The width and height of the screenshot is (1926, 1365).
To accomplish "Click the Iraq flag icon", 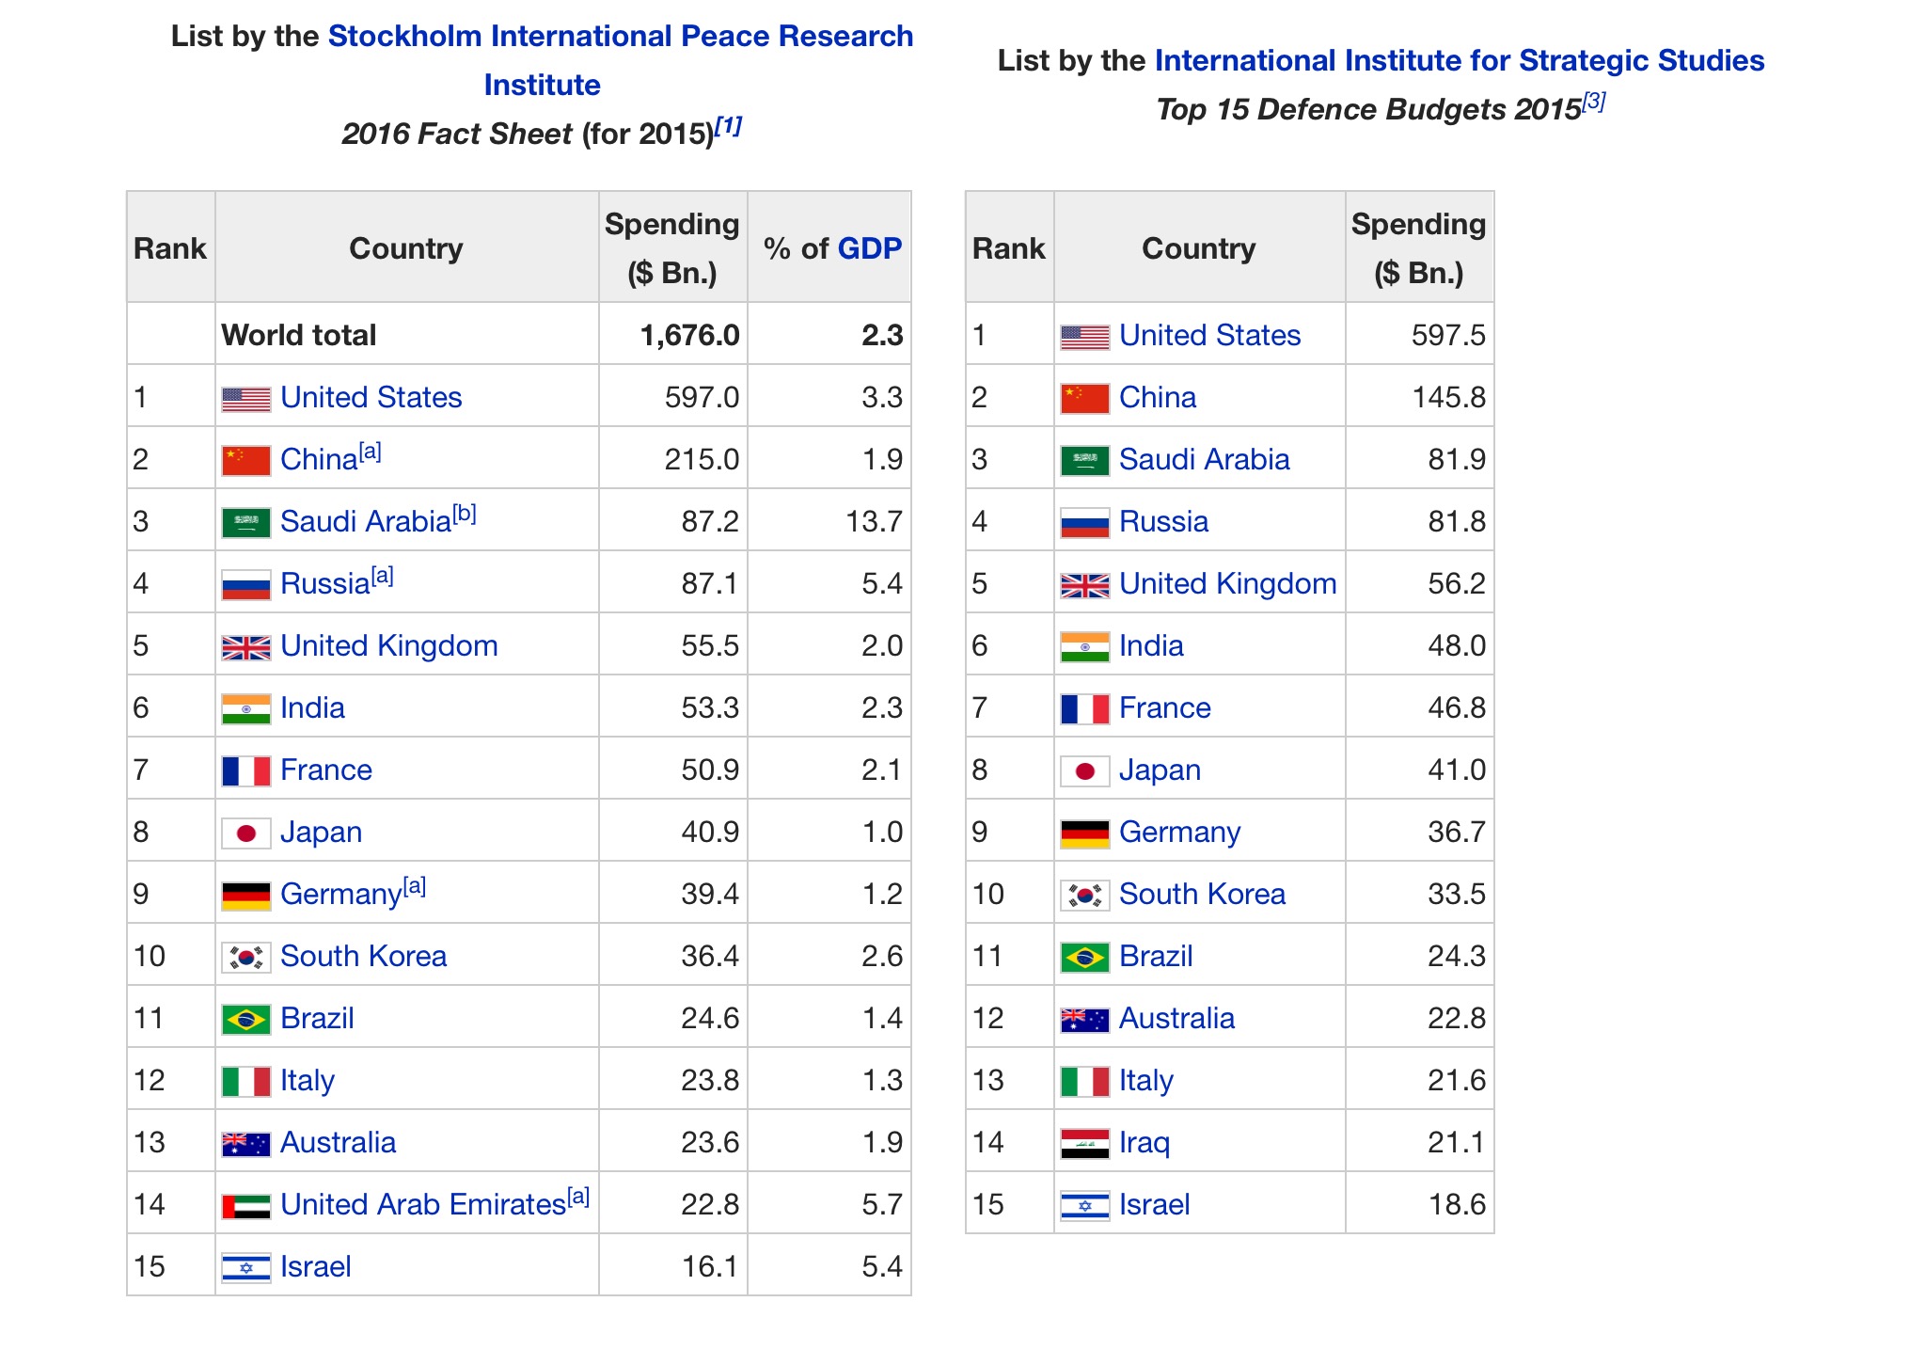I will click(x=1085, y=1144).
